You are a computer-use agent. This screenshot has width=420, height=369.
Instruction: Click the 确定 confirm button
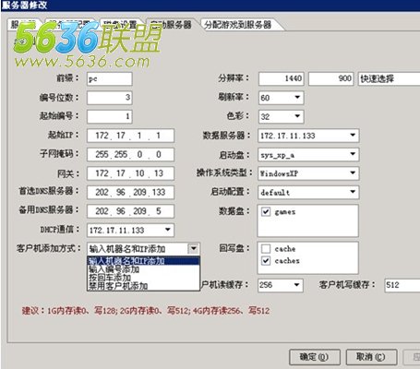[x=315, y=357]
